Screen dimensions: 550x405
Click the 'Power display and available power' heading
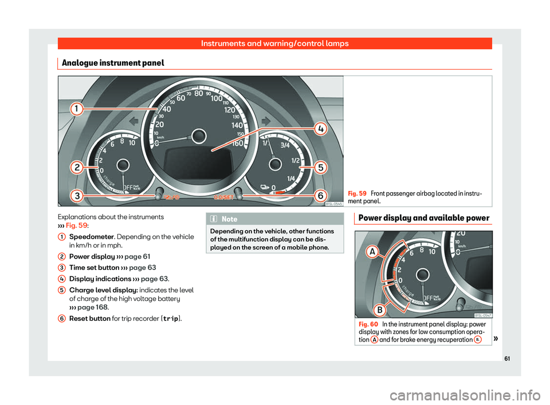424,218
